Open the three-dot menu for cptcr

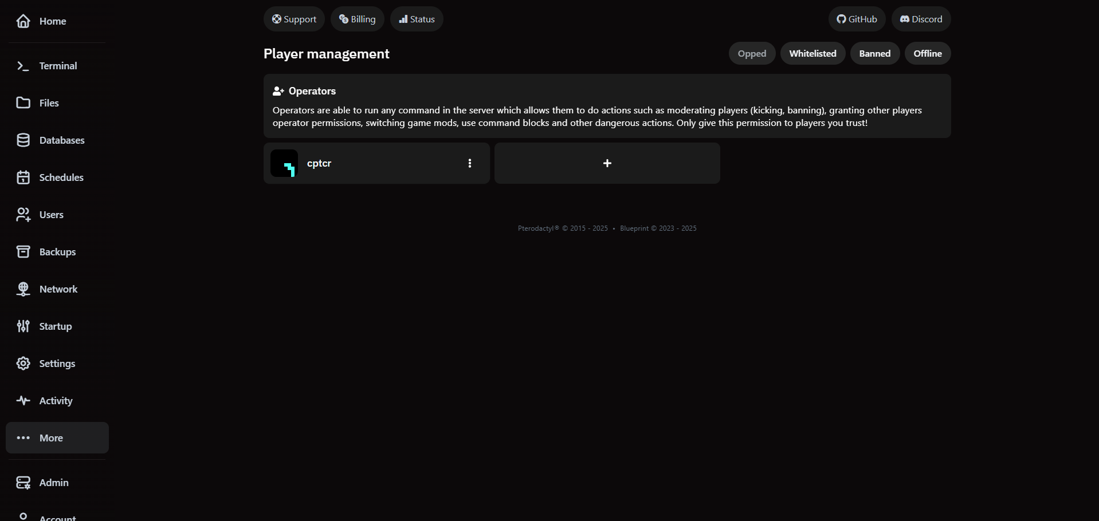[x=470, y=163]
